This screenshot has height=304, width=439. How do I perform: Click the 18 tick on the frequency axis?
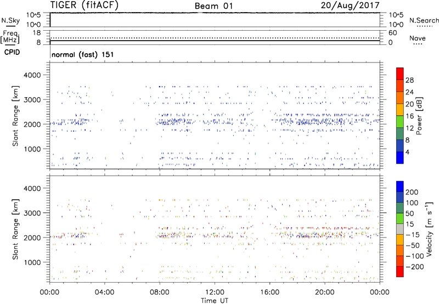click(37, 33)
